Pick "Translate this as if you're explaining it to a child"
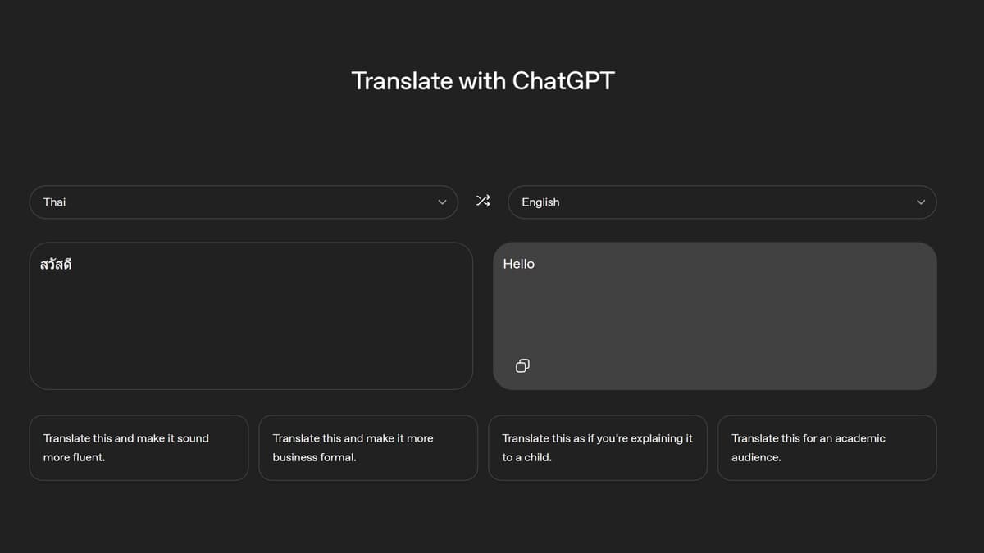 pyautogui.click(x=598, y=447)
